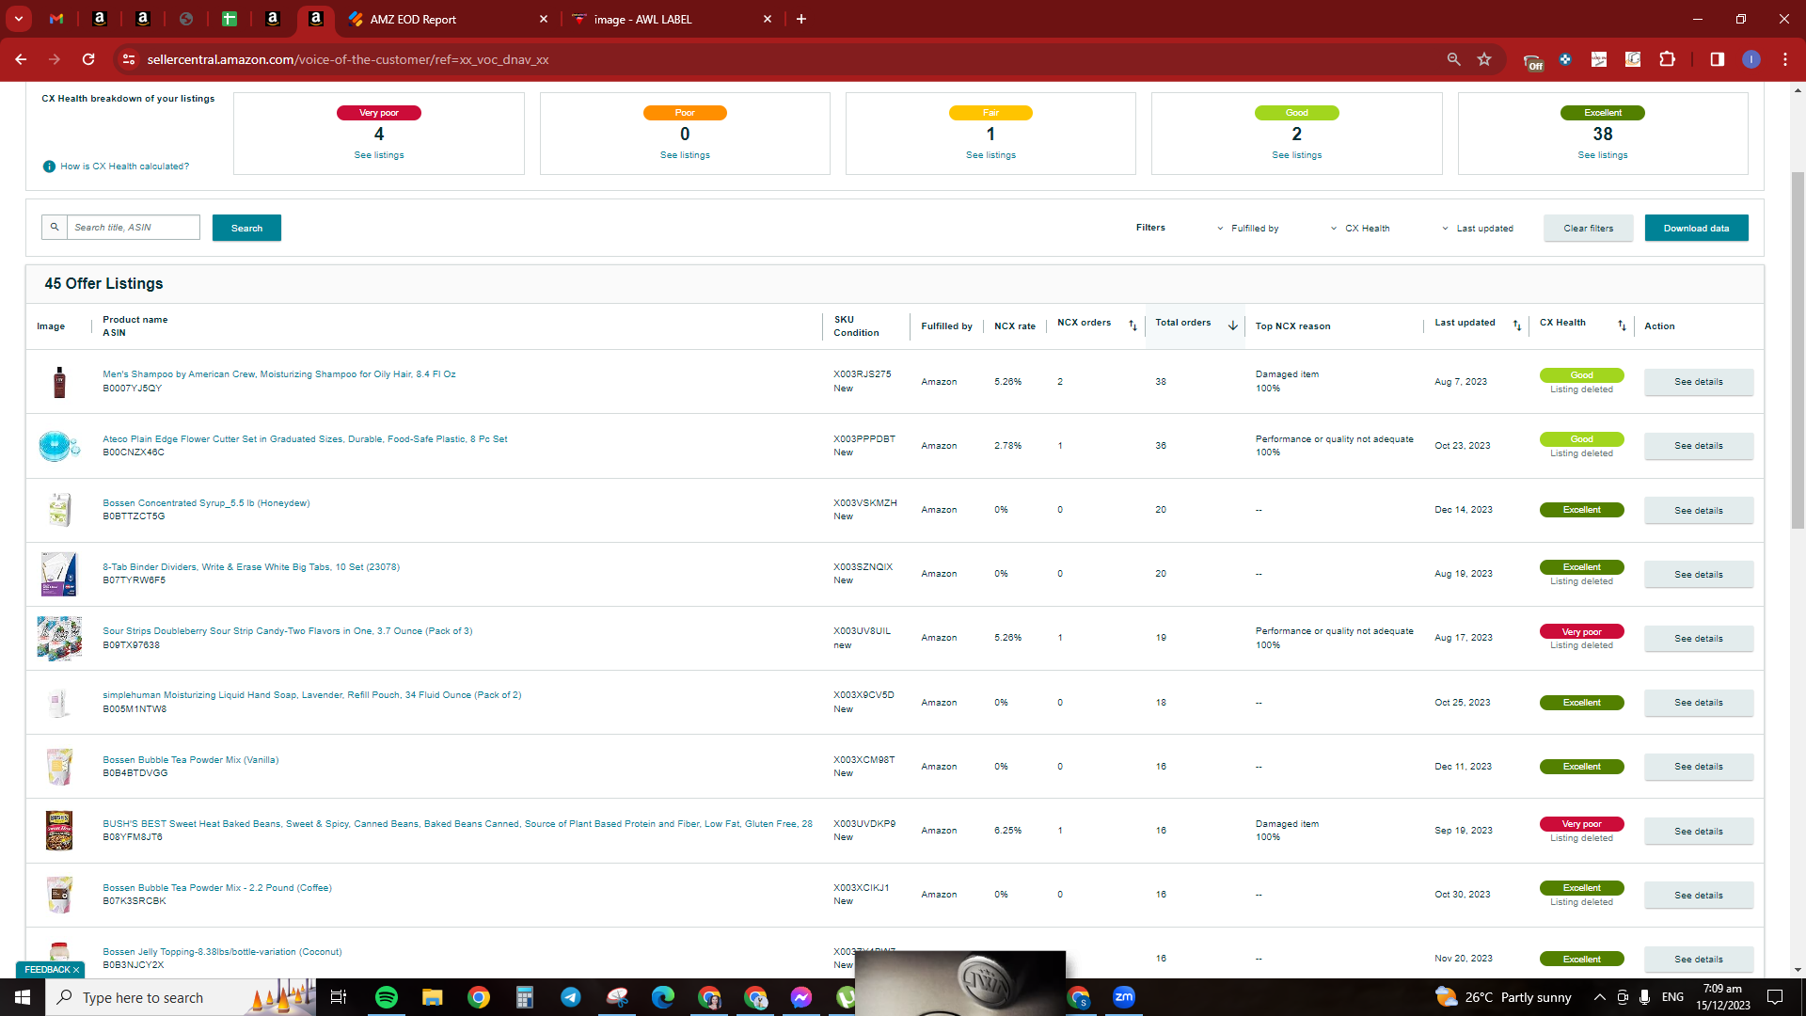The height and width of the screenshot is (1016, 1806).
Task: Open Bossen Concentrated Syrup Honeydew listing
Action: (206, 503)
